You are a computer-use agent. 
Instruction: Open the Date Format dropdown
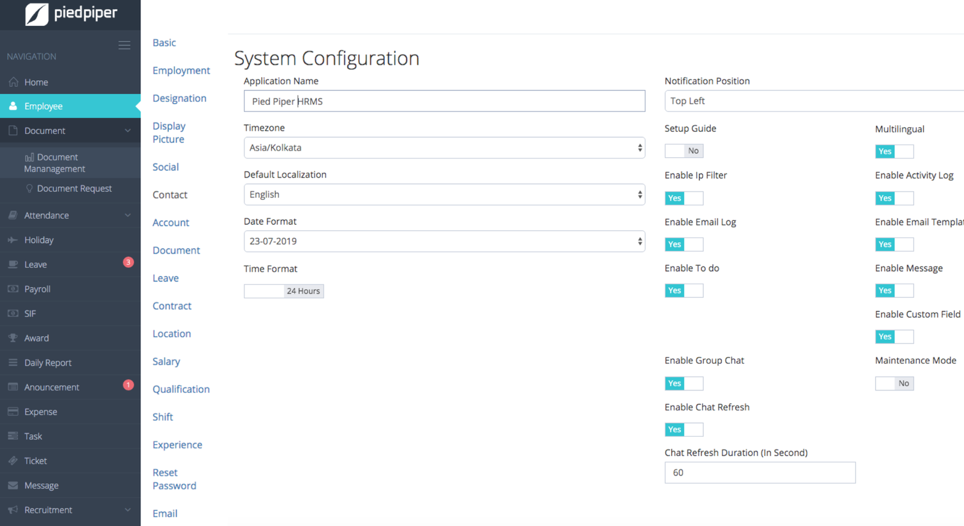[x=444, y=241]
